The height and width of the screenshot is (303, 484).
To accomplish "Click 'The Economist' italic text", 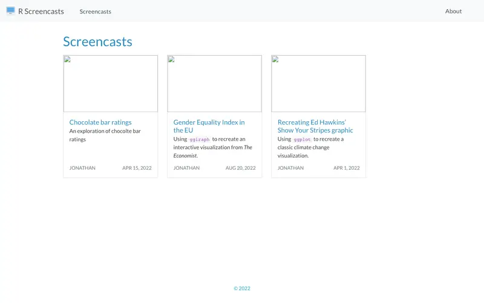I will [213, 151].
